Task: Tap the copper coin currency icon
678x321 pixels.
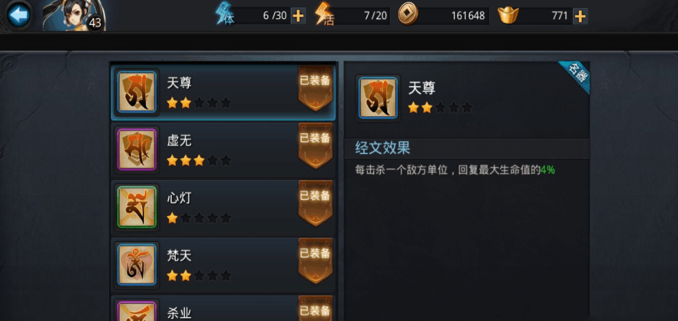Action: tap(408, 15)
